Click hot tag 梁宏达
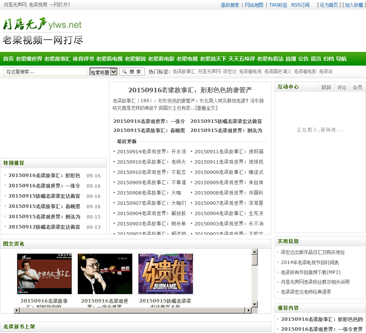This screenshot has width=366, height=333. 230,71
